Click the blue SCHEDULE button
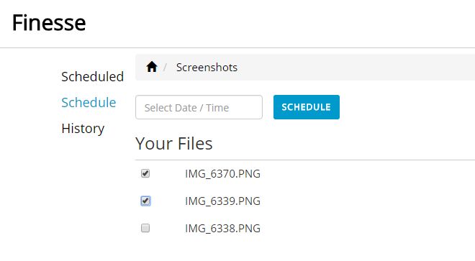This screenshot has width=475, height=261. (x=307, y=107)
